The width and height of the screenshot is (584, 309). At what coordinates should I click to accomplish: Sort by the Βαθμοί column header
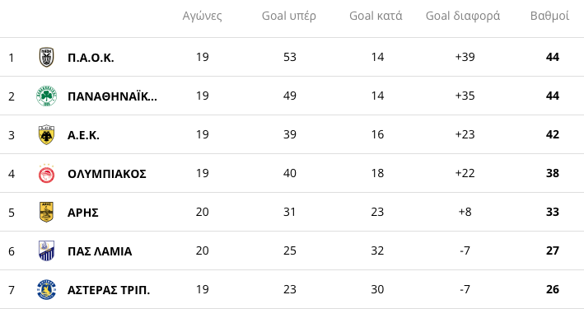point(549,16)
